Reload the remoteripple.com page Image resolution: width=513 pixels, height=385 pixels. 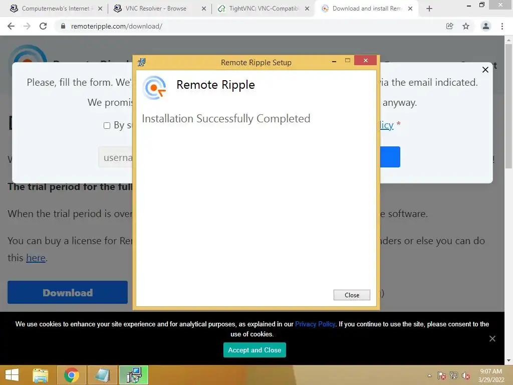[43, 26]
